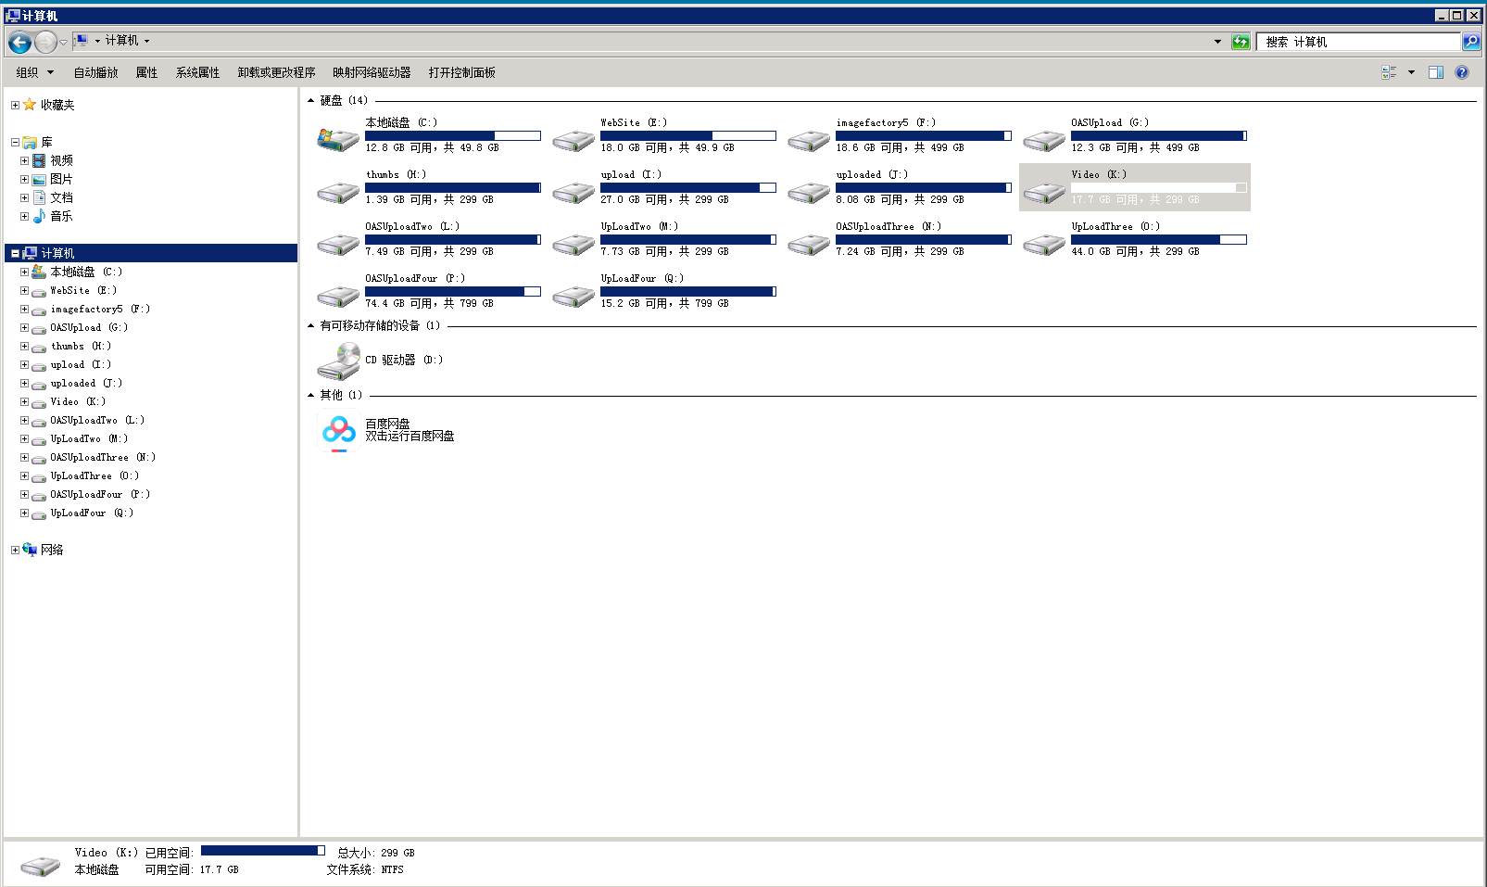The height and width of the screenshot is (887, 1487).
Task: Collapse the 库 libraries tree node
Action: 15,142
